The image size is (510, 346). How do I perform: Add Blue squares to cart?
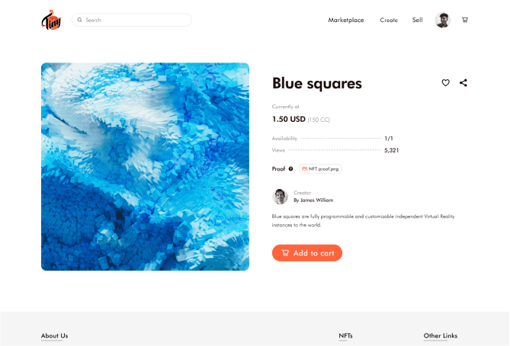click(307, 253)
